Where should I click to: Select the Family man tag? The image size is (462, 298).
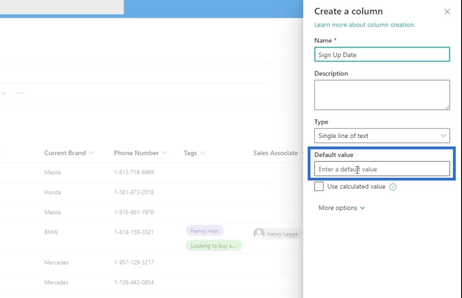[204, 231]
